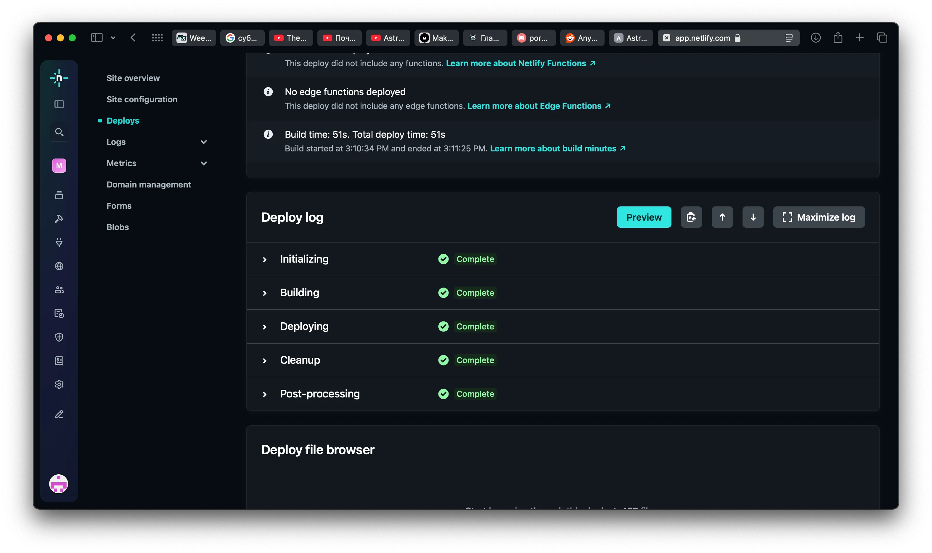Screen dimensions: 932x553
Task: Click the Safari sidebar toggle icon
Action: [x=97, y=38]
